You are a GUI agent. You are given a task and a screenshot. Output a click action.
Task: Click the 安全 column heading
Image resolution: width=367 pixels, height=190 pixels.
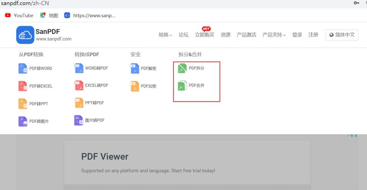[135, 54]
